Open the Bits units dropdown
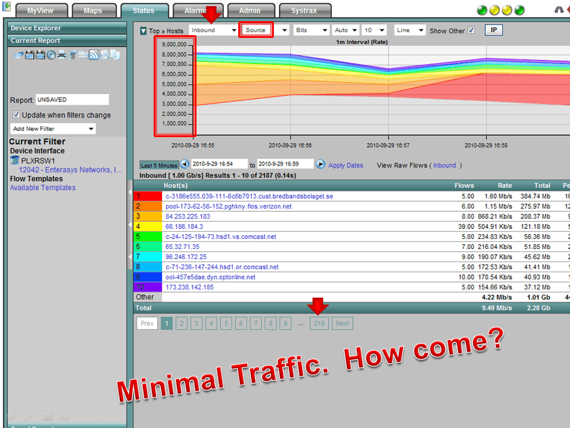Viewport: 570px width, 428px height. pyautogui.click(x=311, y=30)
